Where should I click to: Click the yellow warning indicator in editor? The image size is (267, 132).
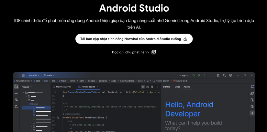[x=151, y=92]
